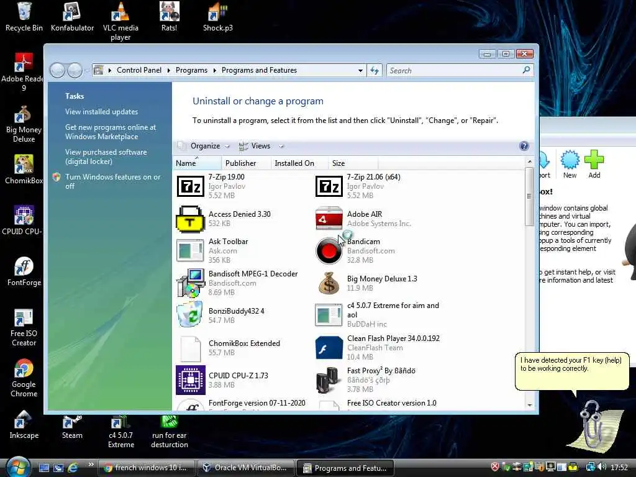
Task: Click Control Panel in the breadcrumb
Action: (139, 70)
